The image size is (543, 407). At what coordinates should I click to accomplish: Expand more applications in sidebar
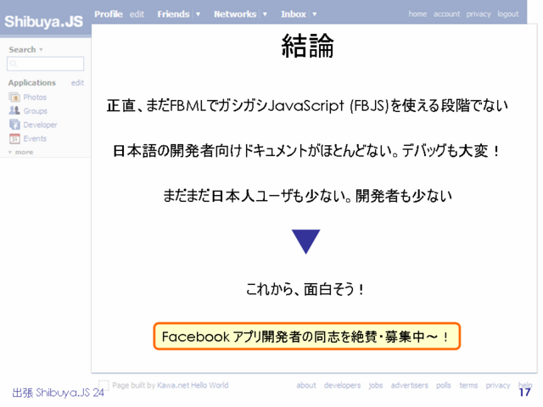coord(20,153)
